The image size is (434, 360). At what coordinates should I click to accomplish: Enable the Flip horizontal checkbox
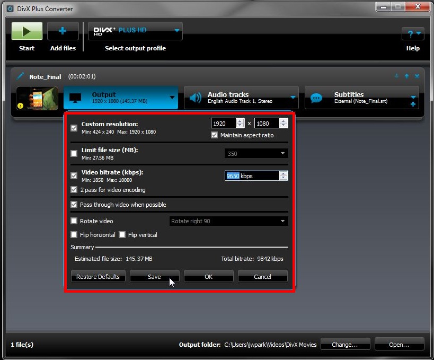coord(74,235)
